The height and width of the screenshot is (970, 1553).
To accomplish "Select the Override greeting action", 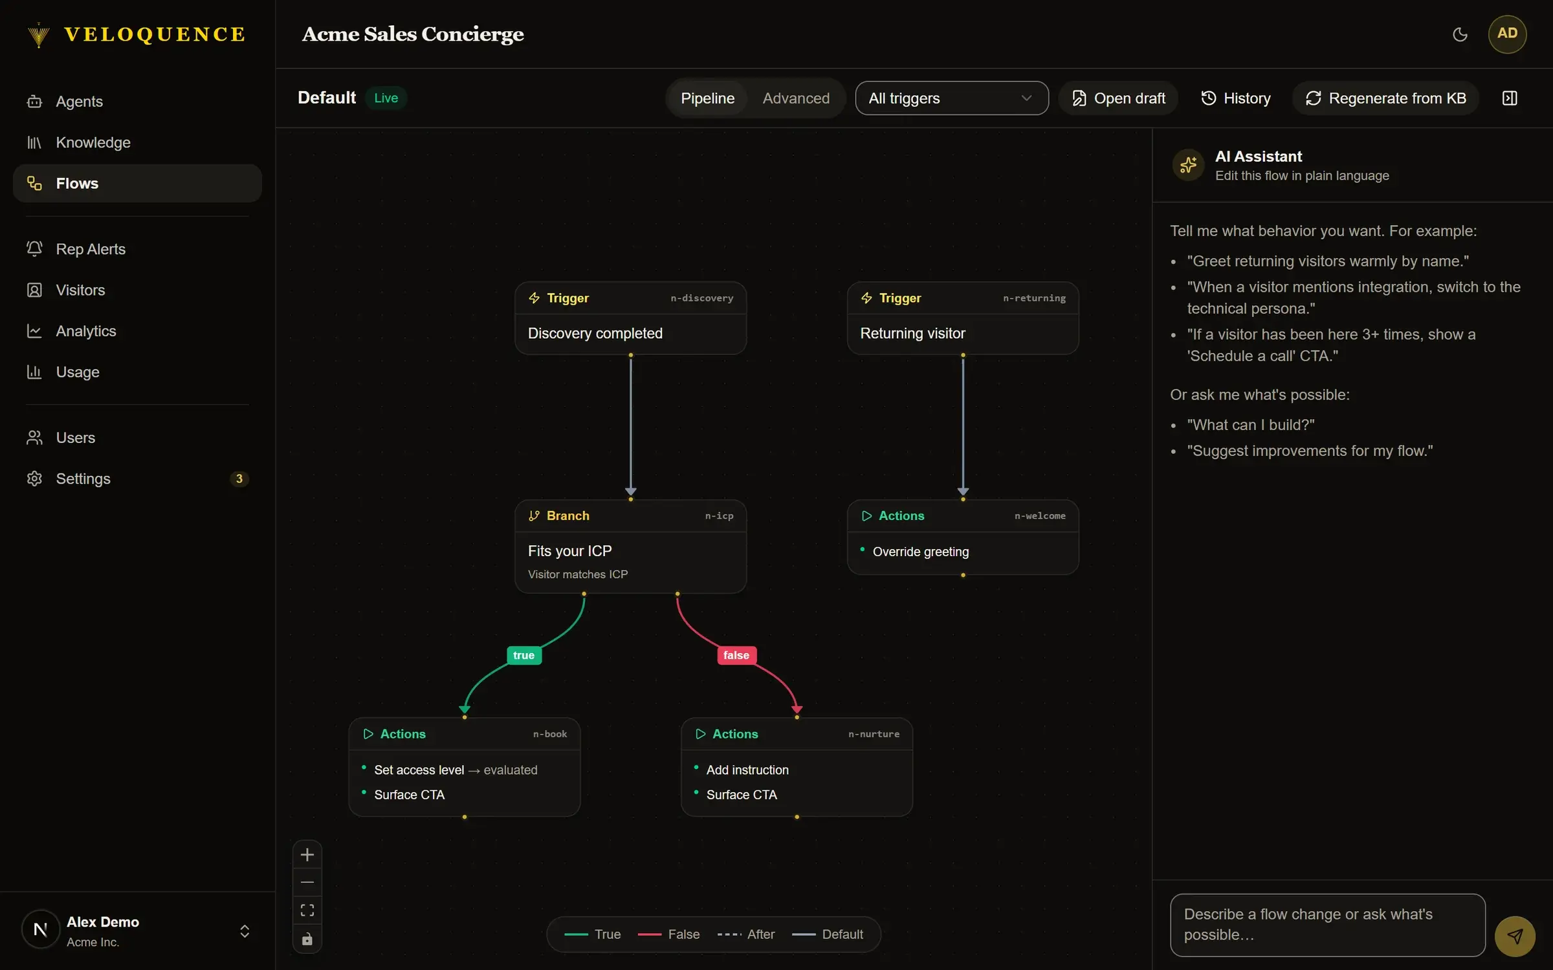I will (920, 552).
